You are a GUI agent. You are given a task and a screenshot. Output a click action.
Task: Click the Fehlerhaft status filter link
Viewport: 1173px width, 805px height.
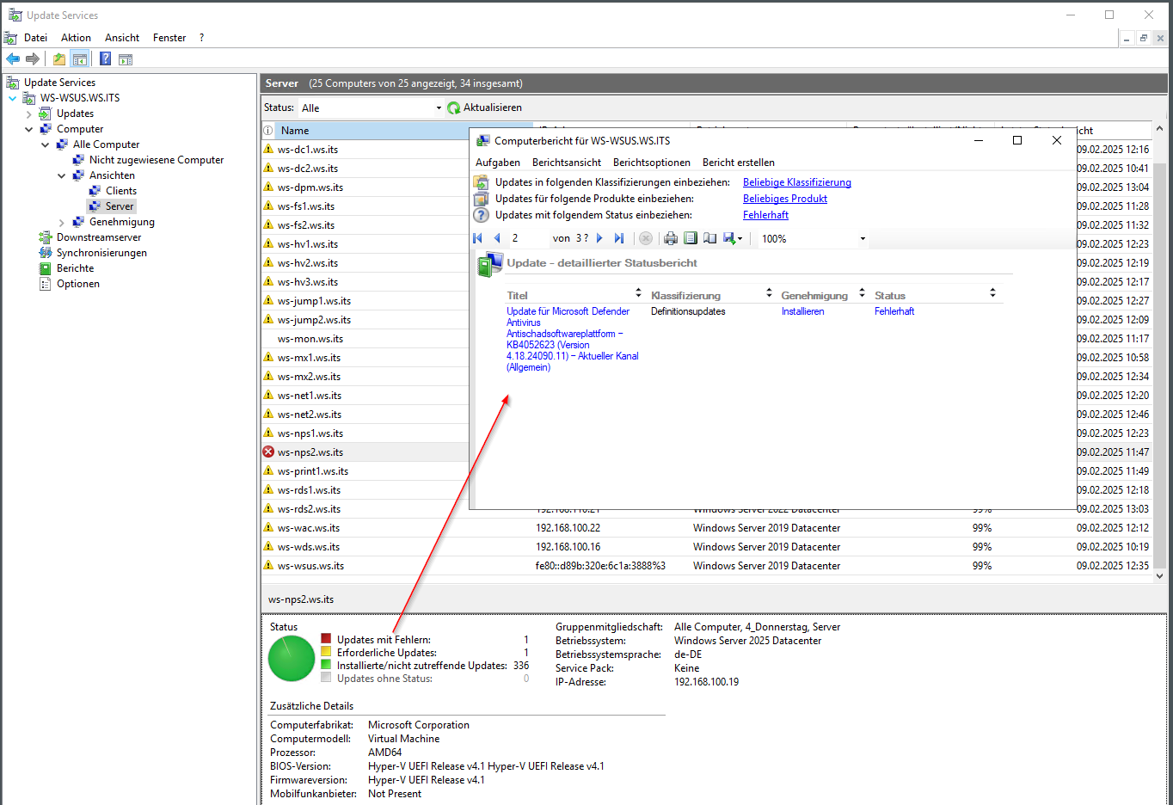[x=765, y=215]
